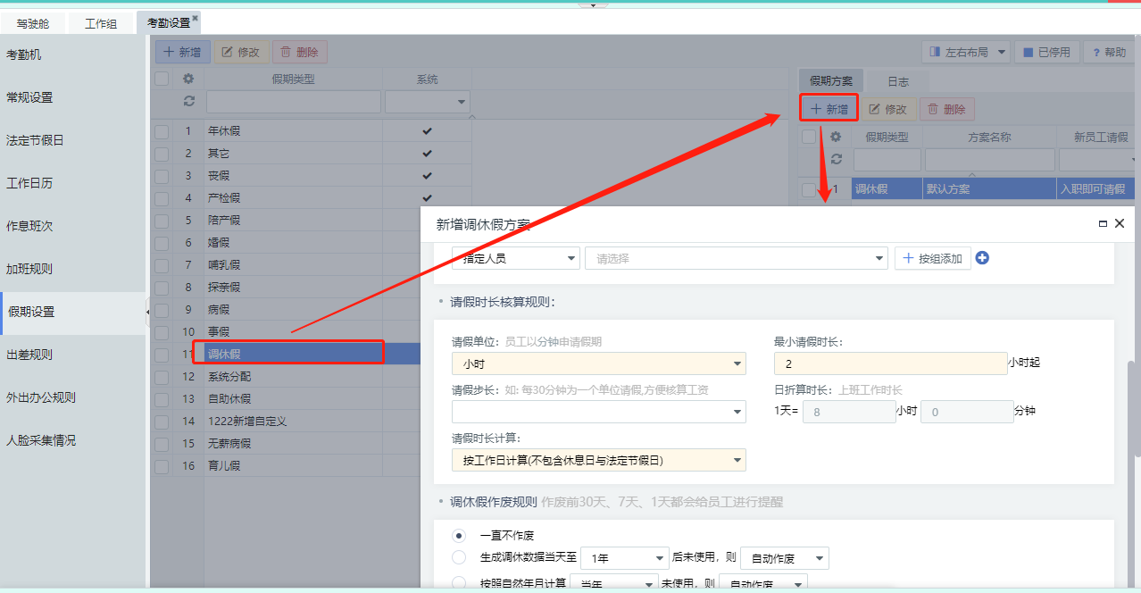The image size is (1141, 593).
Task: Collapse the sidebar using the small arrow handle
Action: (147, 312)
